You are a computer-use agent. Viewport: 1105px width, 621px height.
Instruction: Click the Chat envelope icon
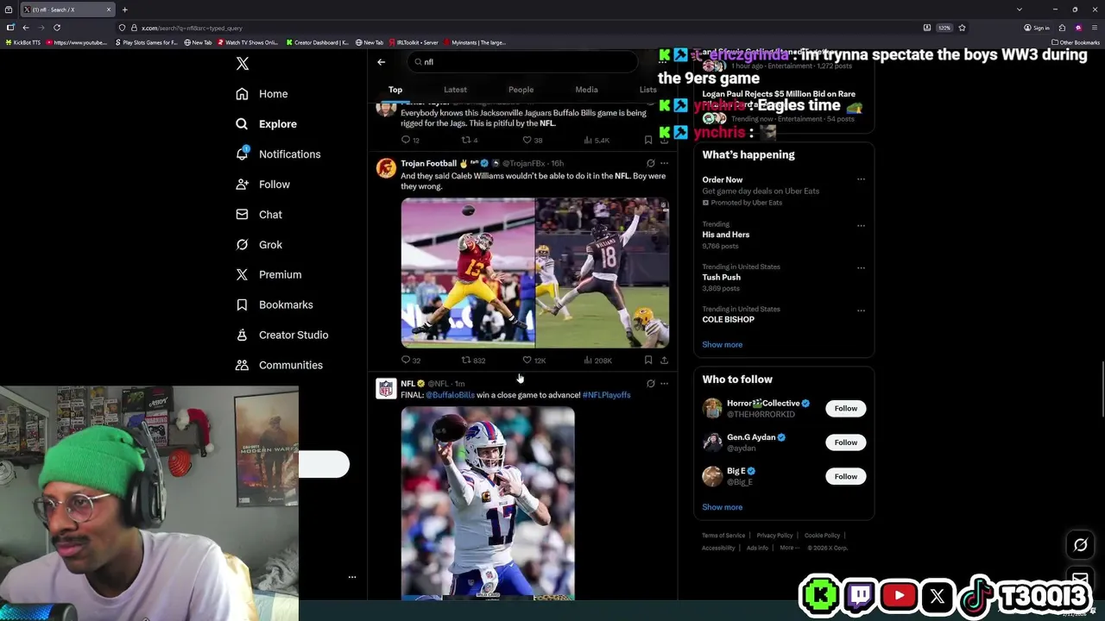(243, 215)
